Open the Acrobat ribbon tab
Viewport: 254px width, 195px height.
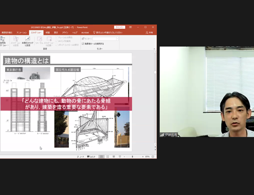coord(85,32)
